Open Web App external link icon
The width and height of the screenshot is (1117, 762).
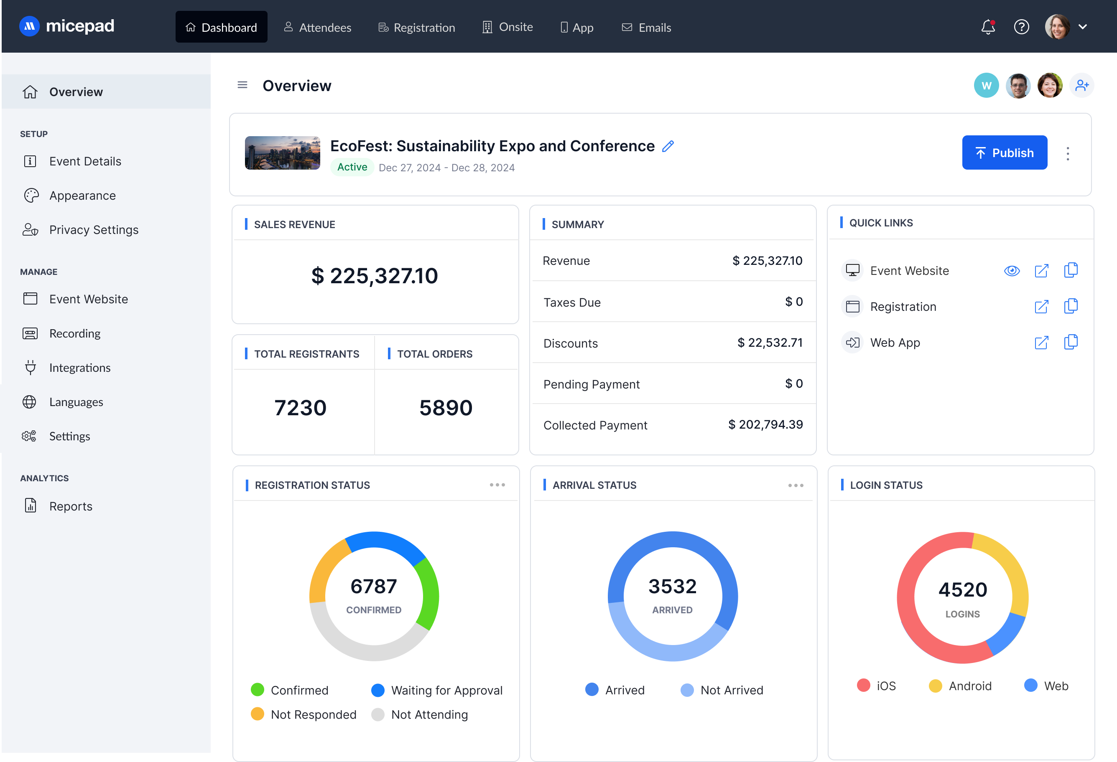[x=1041, y=343]
